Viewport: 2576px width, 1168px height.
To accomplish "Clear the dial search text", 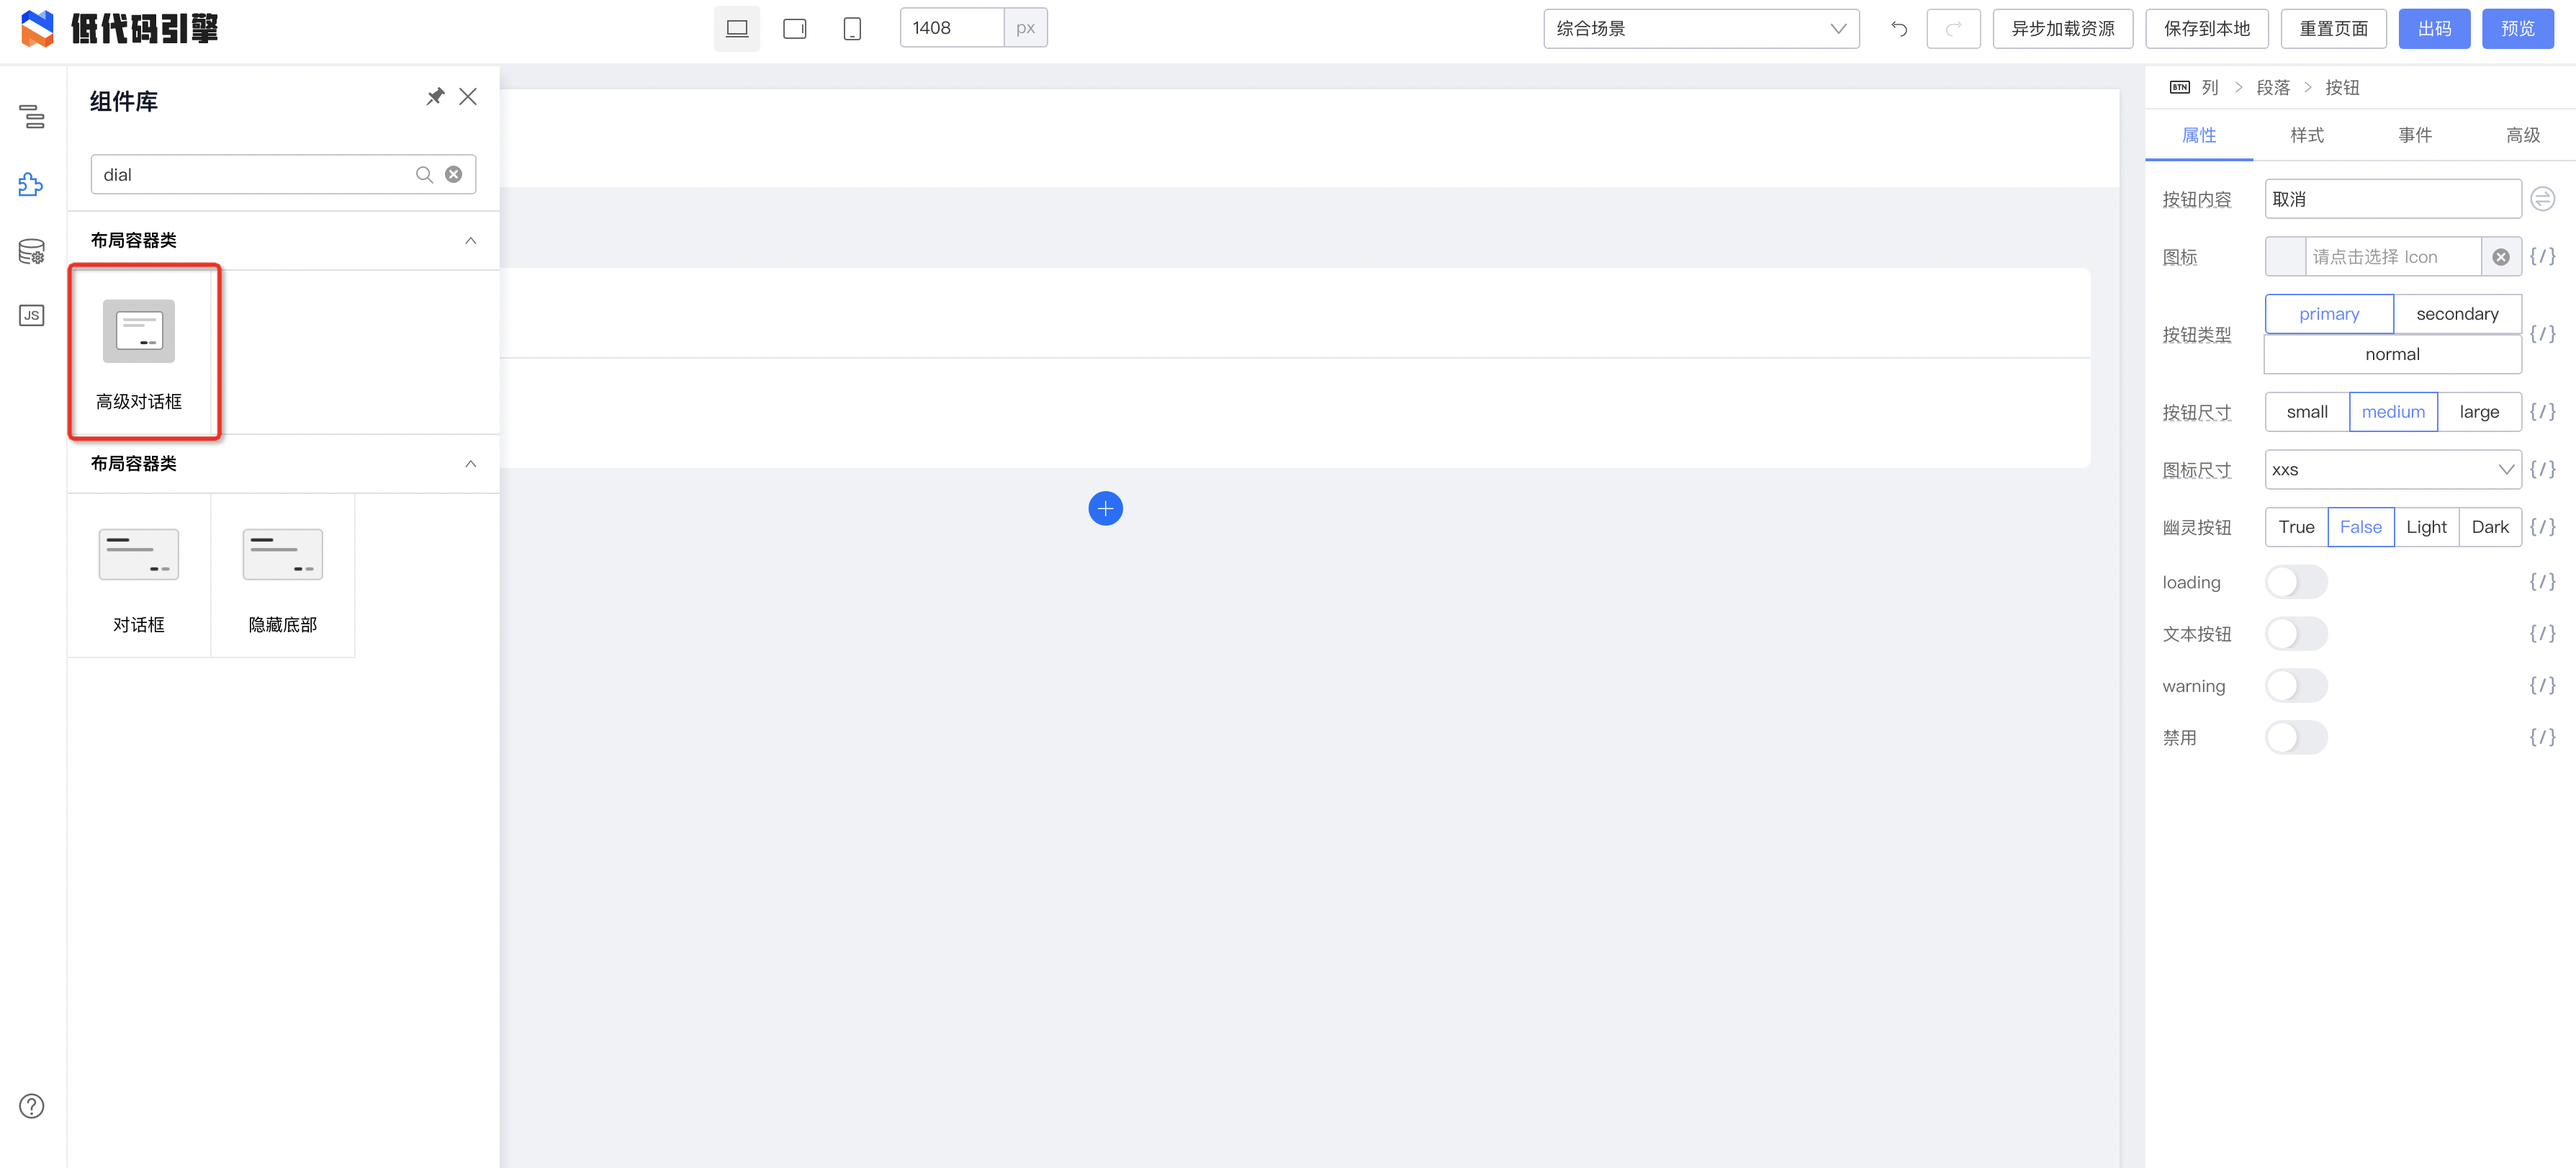I will point(454,175).
